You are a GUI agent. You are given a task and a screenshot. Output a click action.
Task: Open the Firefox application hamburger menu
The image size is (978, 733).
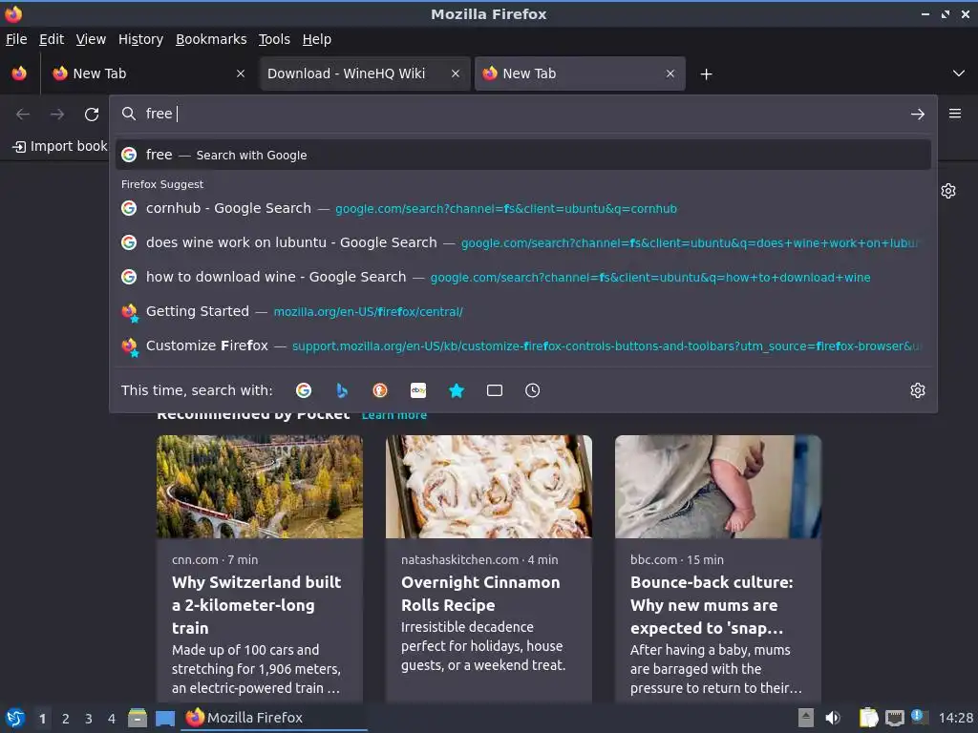pos(955,114)
